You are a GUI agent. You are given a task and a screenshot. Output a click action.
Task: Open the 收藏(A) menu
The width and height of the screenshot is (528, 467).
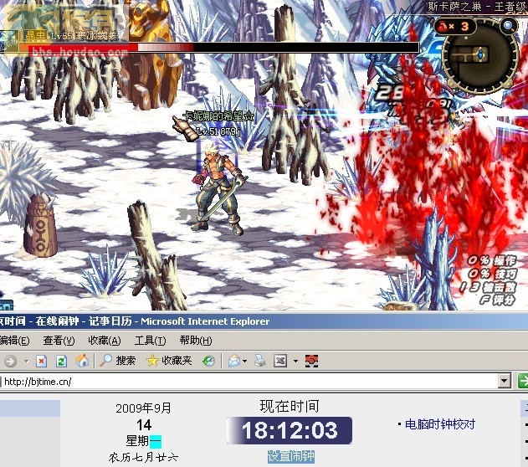coord(105,341)
